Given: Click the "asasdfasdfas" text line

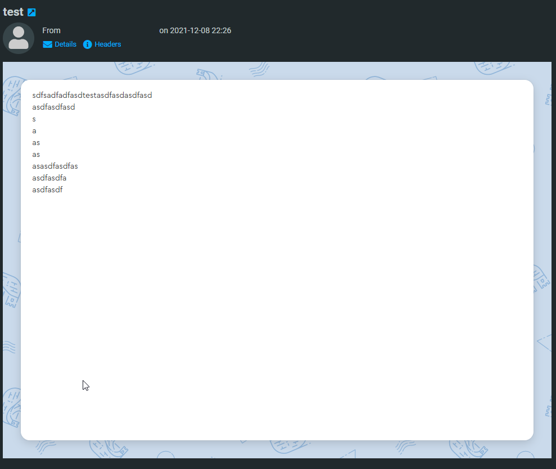Looking at the screenshot, I should 55,166.
